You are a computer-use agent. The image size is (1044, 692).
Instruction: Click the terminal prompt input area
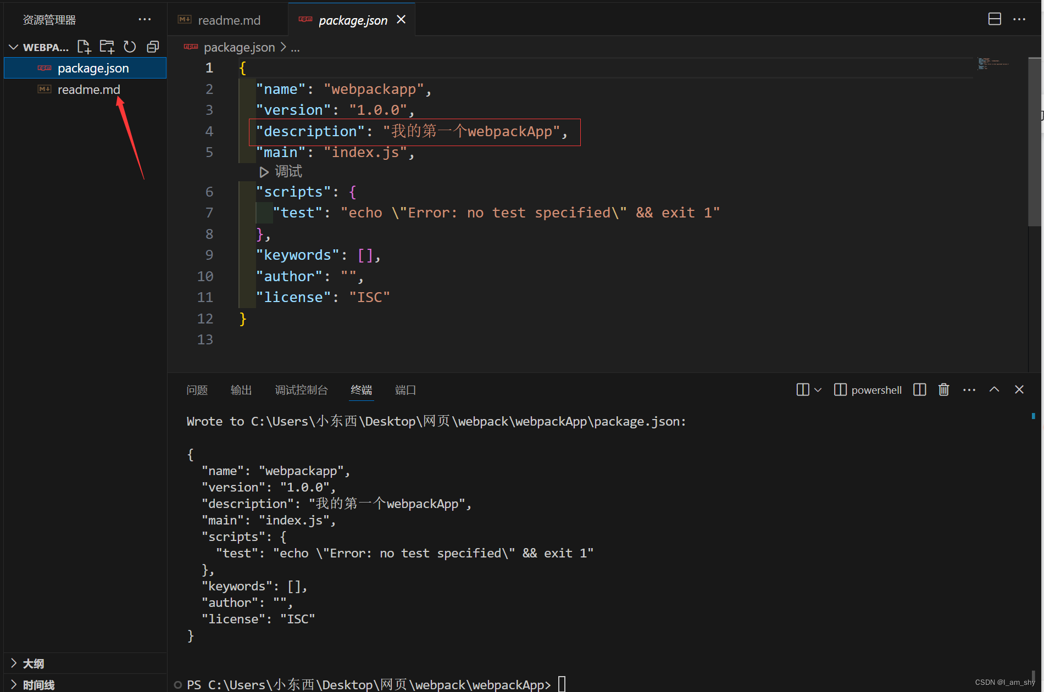tap(562, 684)
